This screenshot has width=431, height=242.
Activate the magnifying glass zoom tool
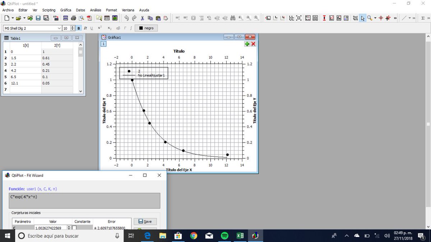[369, 18]
